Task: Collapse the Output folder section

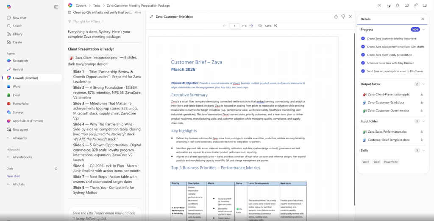Action: [423, 84]
